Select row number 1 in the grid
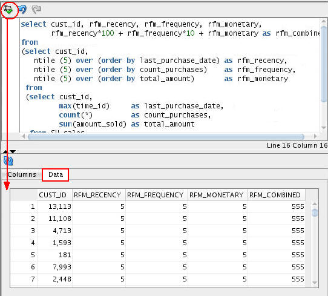The height and width of the screenshot is (296, 328). (24, 206)
